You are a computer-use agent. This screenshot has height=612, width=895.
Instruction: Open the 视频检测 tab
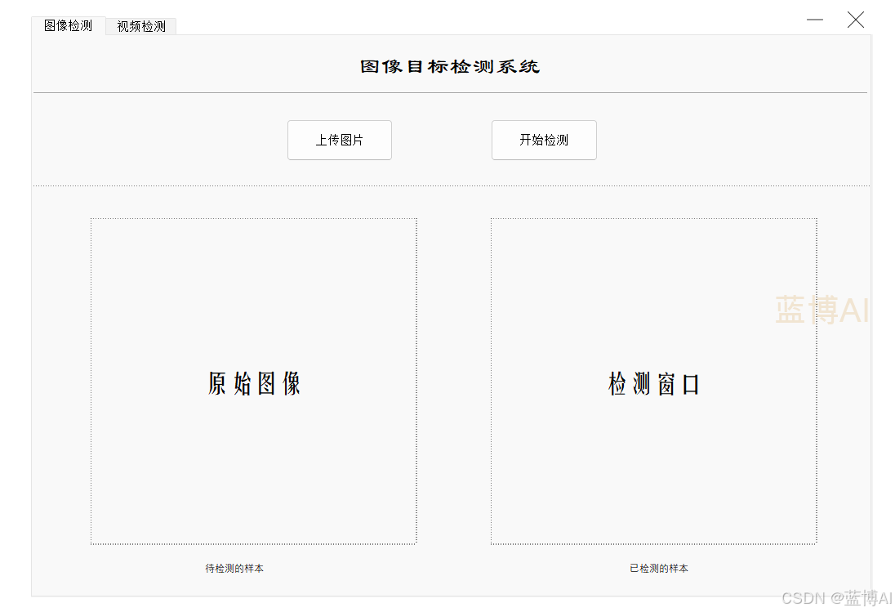tap(141, 26)
